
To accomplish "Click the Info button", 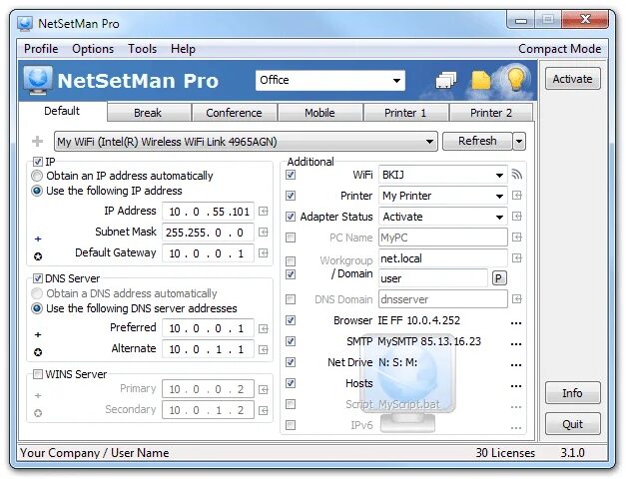I will (x=572, y=393).
